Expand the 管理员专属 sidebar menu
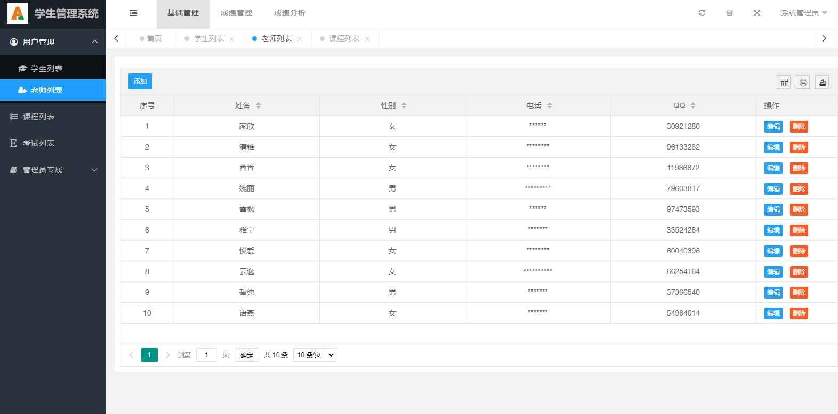This screenshot has width=838, height=414. [53, 170]
